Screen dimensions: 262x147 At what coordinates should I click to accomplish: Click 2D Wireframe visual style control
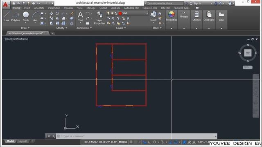point(20,39)
